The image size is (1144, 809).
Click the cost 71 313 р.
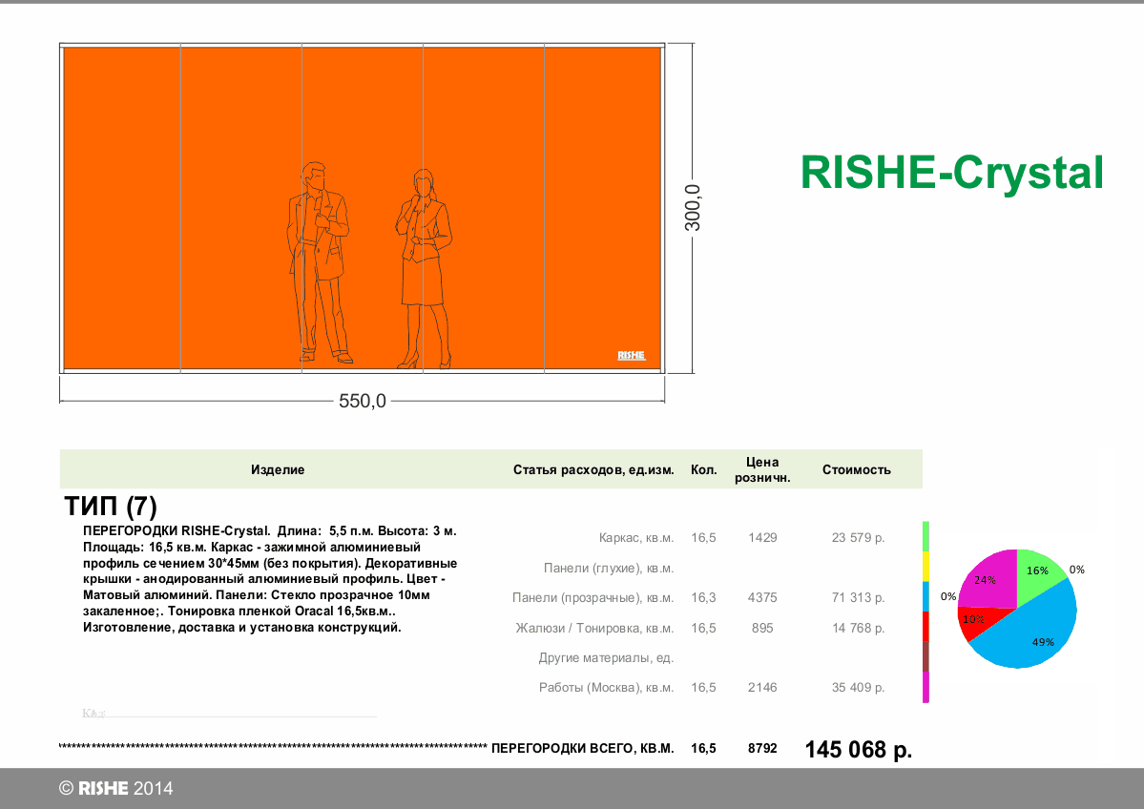(x=858, y=597)
